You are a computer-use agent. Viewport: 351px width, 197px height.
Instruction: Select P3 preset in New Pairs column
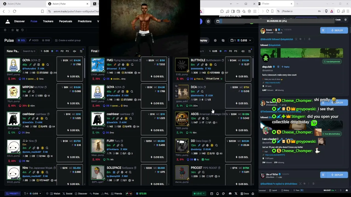pyautogui.click(x=67, y=51)
